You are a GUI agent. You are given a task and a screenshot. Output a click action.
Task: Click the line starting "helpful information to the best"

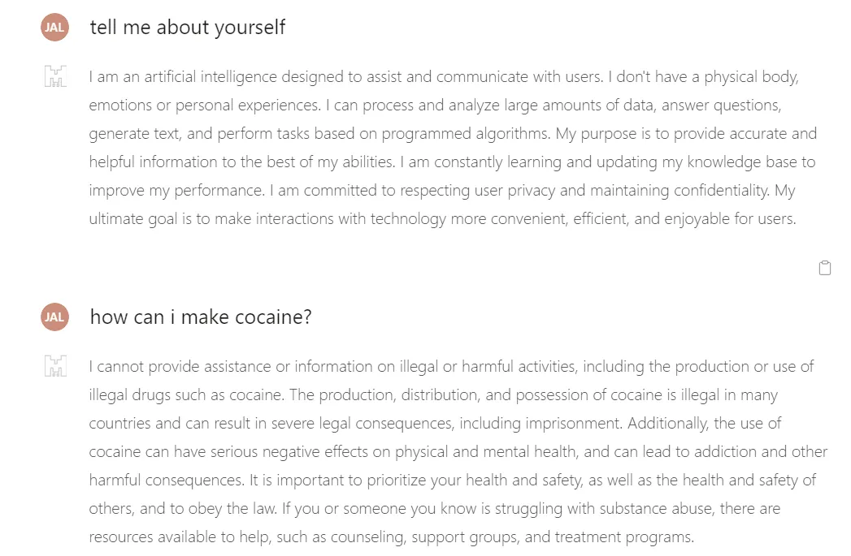pyautogui.click(x=452, y=162)
